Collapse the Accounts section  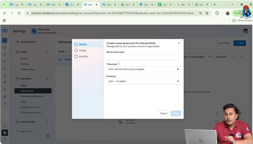tap(47, 79)
